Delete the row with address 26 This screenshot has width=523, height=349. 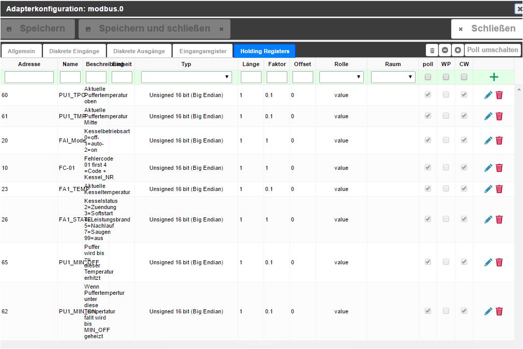(x=499, y=219)
